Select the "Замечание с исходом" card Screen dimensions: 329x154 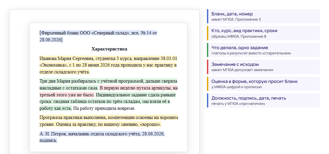(x=263, y=67)
